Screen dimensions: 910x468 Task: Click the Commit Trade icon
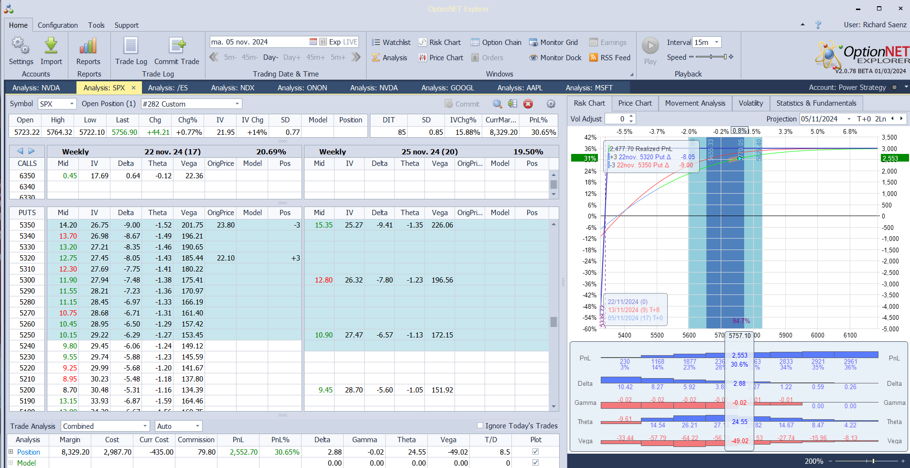point(177,46)
